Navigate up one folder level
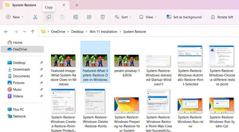The width and height of the screenshot is (239, 132). coord(33,32)
